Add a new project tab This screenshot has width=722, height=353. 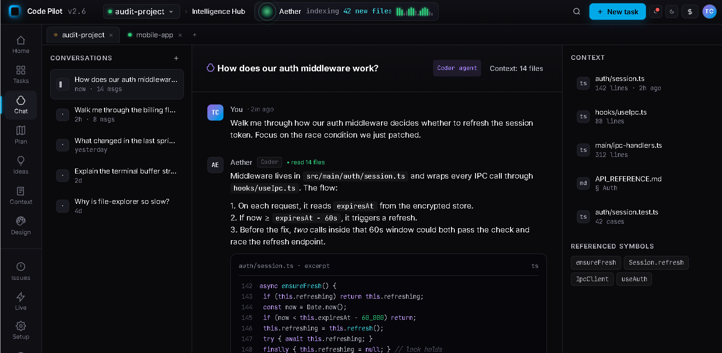click(x=194, y=35)
